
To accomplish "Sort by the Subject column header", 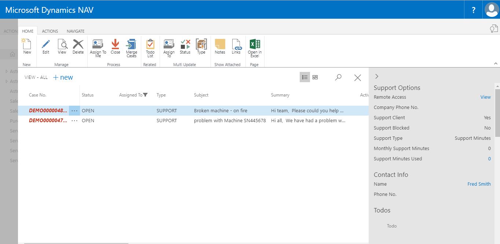I will (201, 95).
